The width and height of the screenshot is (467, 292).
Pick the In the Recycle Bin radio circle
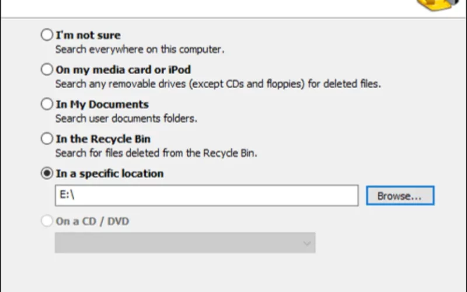pos(47,138)
